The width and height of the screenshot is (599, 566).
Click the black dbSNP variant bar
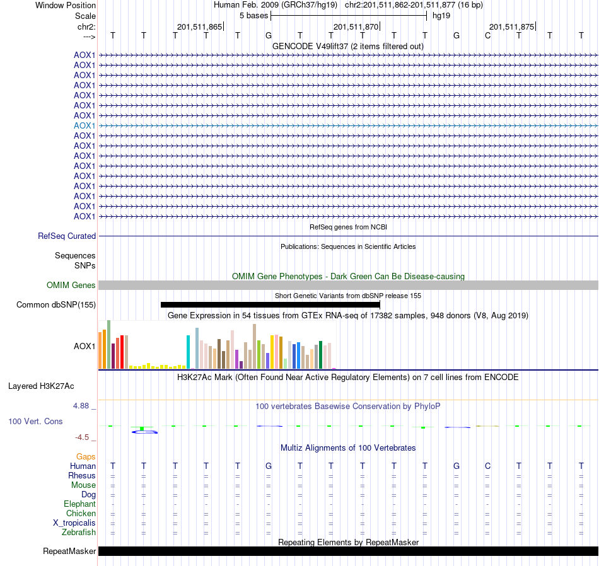(270, 305)
